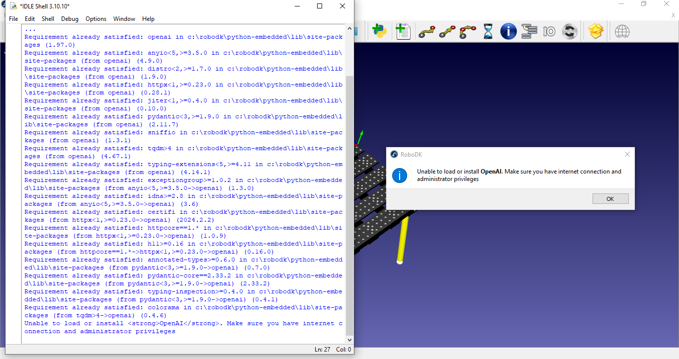This screenshot has height=359, width=679.
Task: Click the IO set or wait icon
Action: 549,32
